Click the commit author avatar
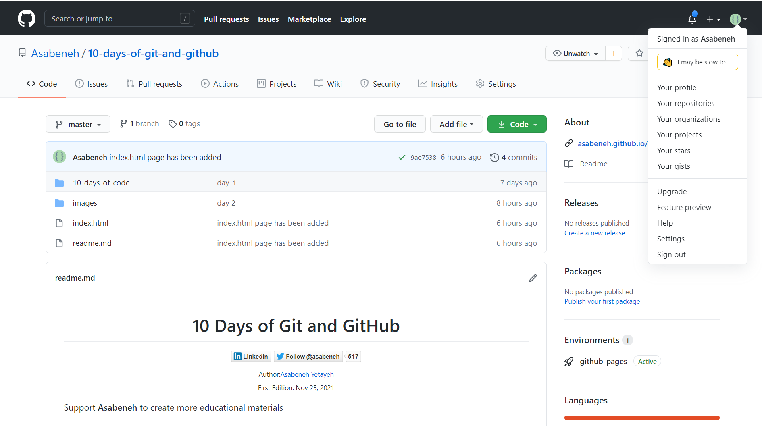This screenshot has width=762, height=426. tap(60, 157)
